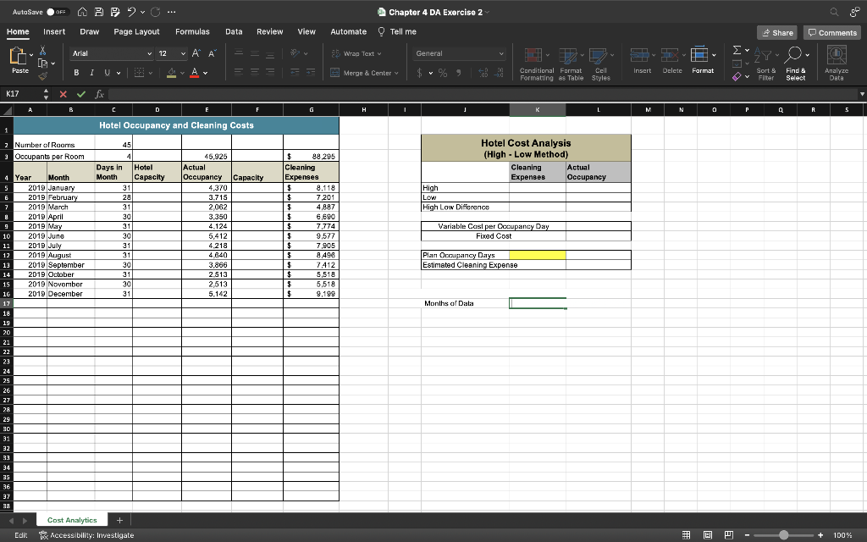Open the Comments pane button
Screen dimensions: 867x542
click(x=832, y=32)
